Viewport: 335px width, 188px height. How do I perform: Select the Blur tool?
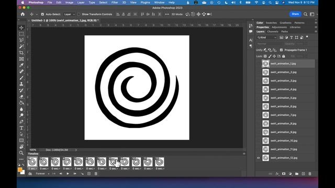pos(21,109)
